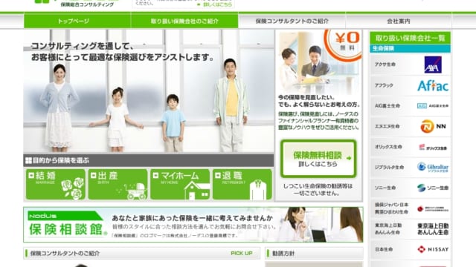The image size is (476, 267).
Task: Open the 会社案内 navigation tab
Action: point(399,22)
